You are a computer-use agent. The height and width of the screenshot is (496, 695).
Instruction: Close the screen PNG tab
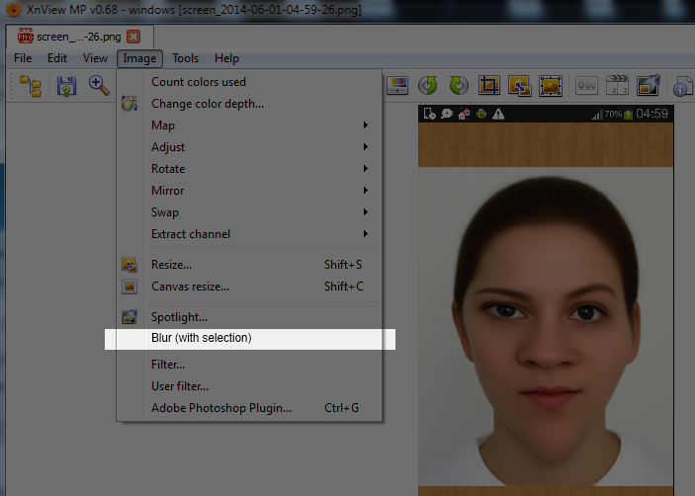click(x=132, y=37)
